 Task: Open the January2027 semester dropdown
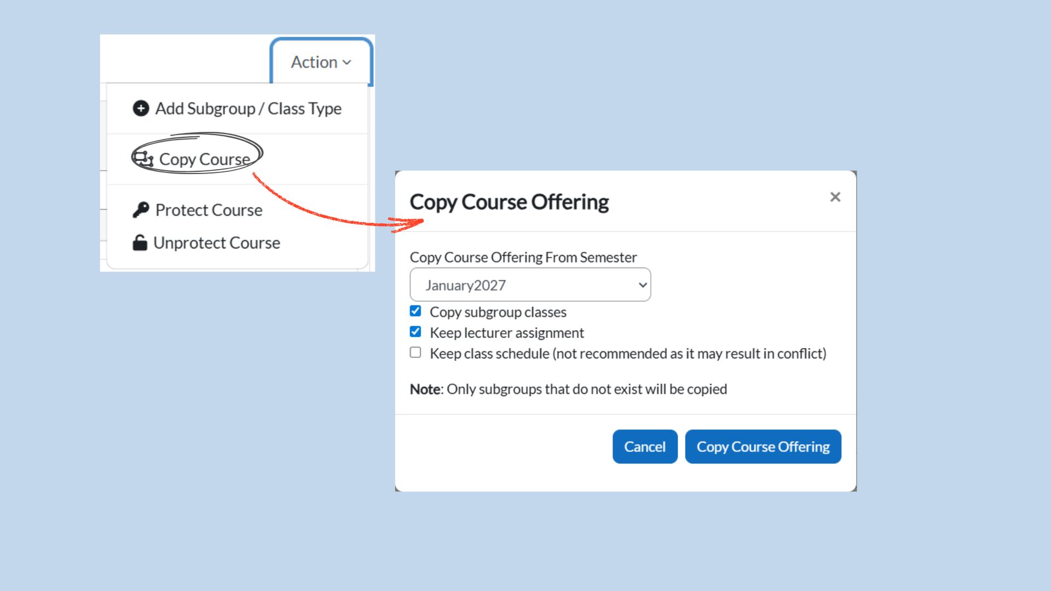[x=529, y=285]
